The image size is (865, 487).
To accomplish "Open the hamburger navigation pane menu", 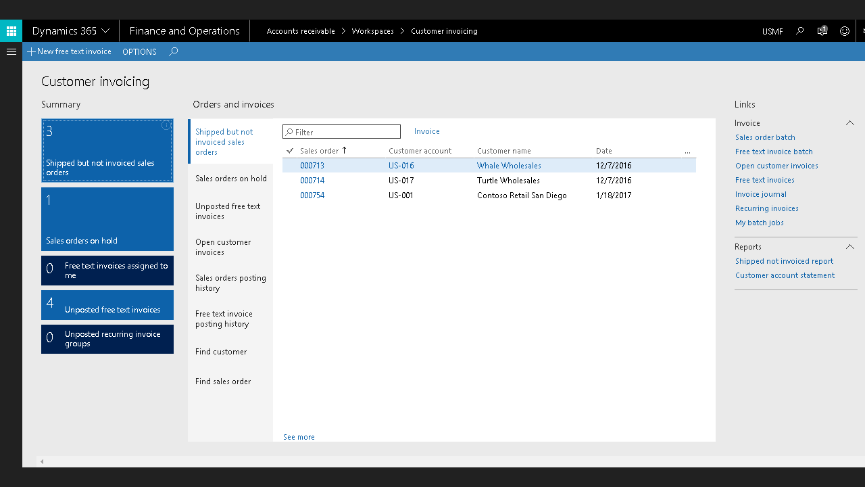I will pyautogui.click(x=11, y=51).
